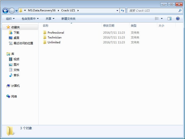Click the 下载 folder icon
The image size is (185, 139).
click(x=10, y=32)
